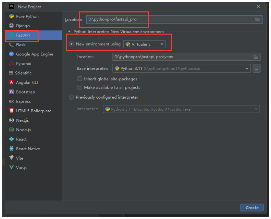Collapse the Python Interpreter section triangle
271x219 pixels.
pyautogui.click(x=69, y=32)
